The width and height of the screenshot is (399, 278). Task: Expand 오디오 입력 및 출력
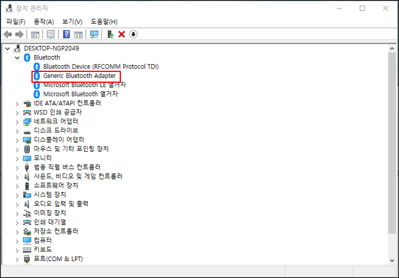[17, 204]
